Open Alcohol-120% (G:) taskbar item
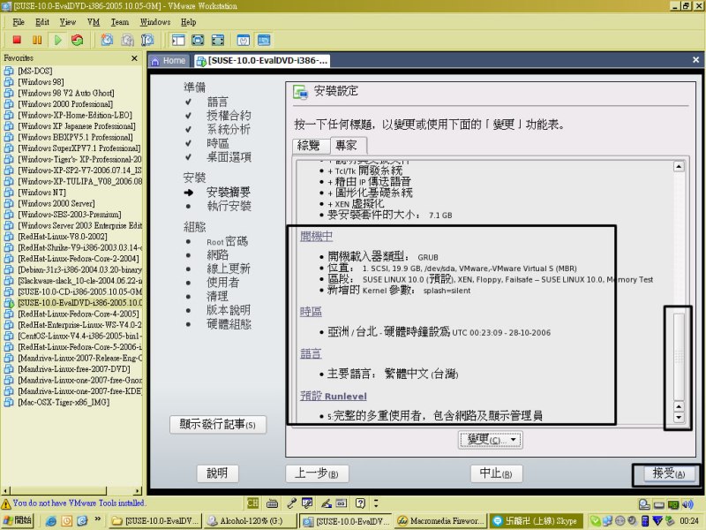The image size is (706, 530). tap(249, 521)
